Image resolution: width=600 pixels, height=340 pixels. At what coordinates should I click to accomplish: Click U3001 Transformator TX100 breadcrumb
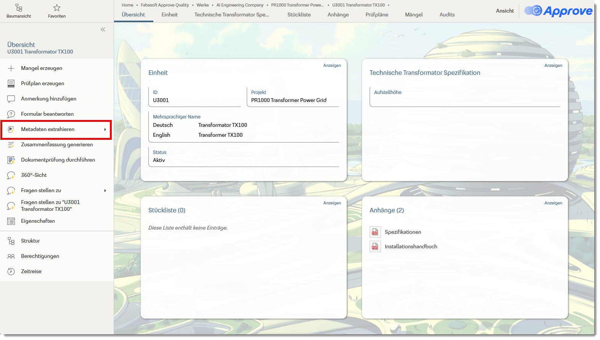tap(359, 5)
